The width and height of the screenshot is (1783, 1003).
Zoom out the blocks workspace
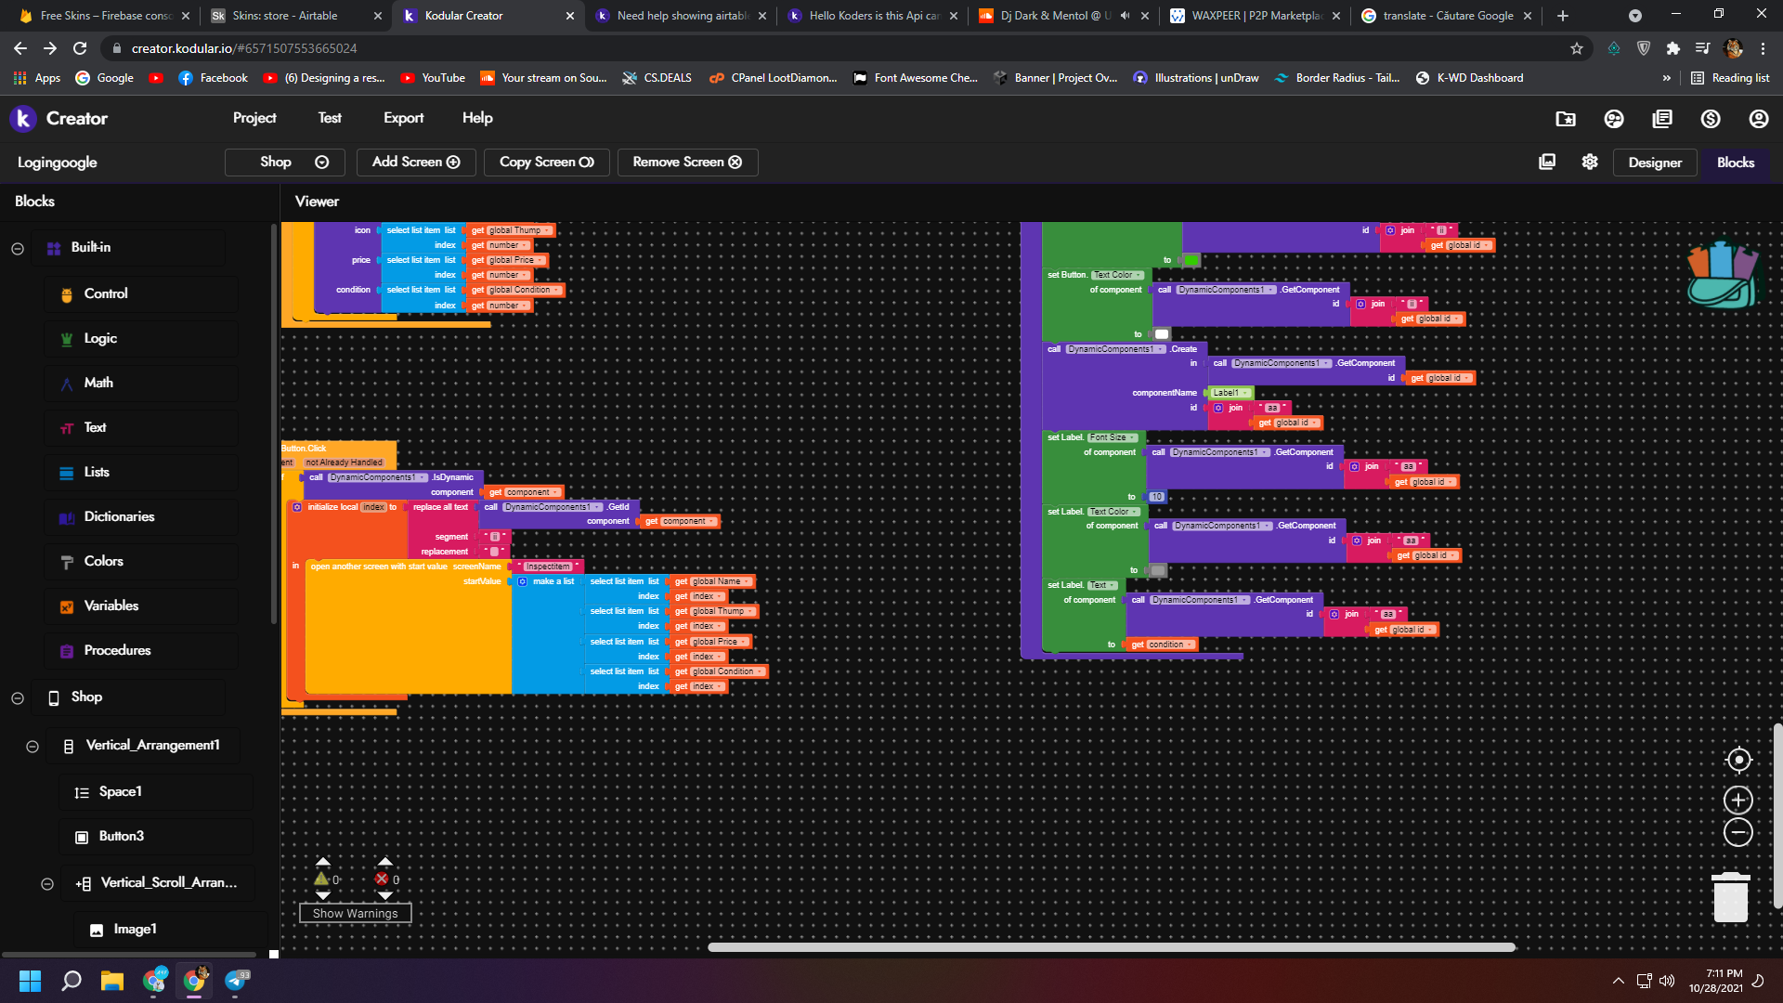pos(1737,832)
